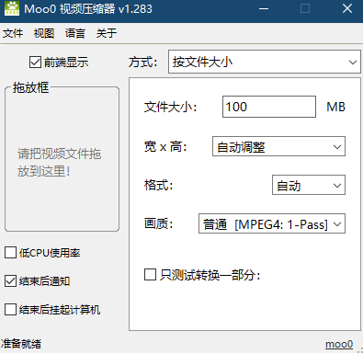This screenshot has height=354, width=363.
Task: Open the 文件 menu
Action: 13,33
